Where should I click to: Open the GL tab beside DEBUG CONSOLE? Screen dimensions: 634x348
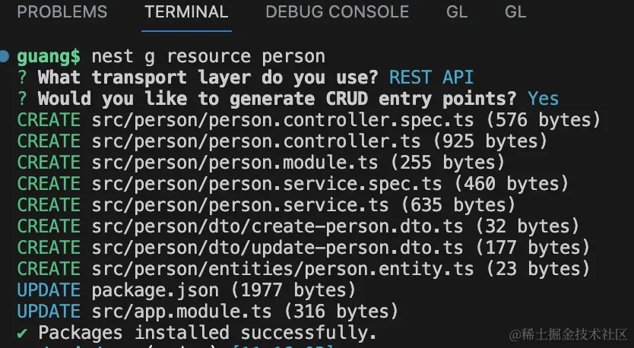pos(457,12)
